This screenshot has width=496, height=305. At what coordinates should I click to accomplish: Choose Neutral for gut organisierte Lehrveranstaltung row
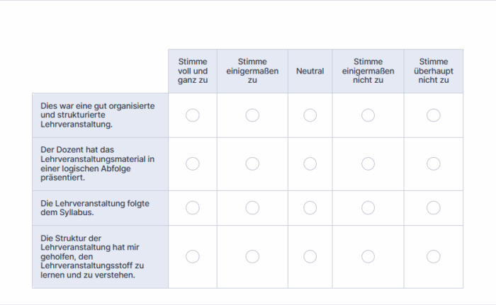310,115
